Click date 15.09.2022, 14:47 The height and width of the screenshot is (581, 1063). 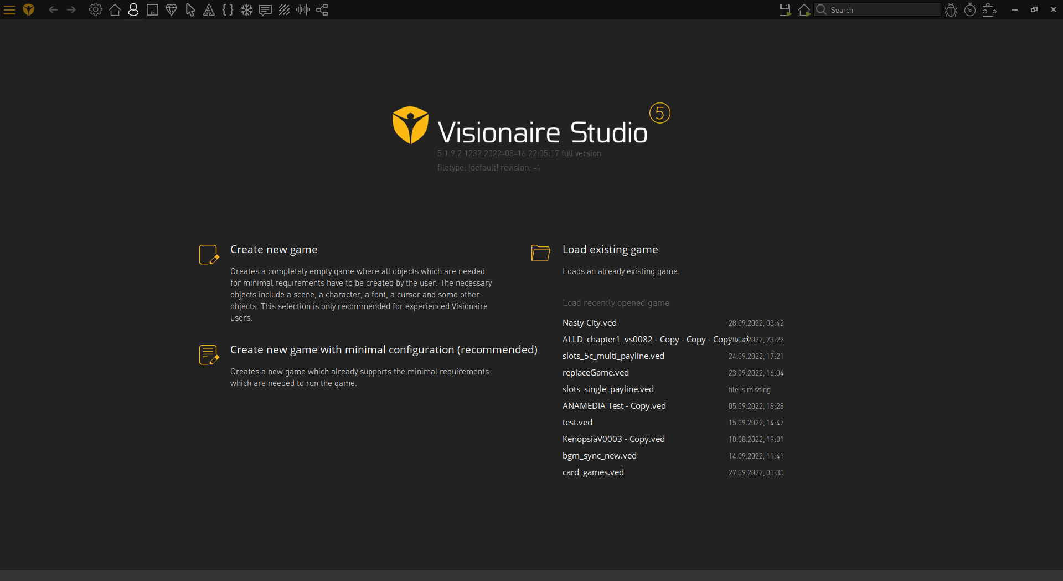pyautogui.click(x=756, y=423)
